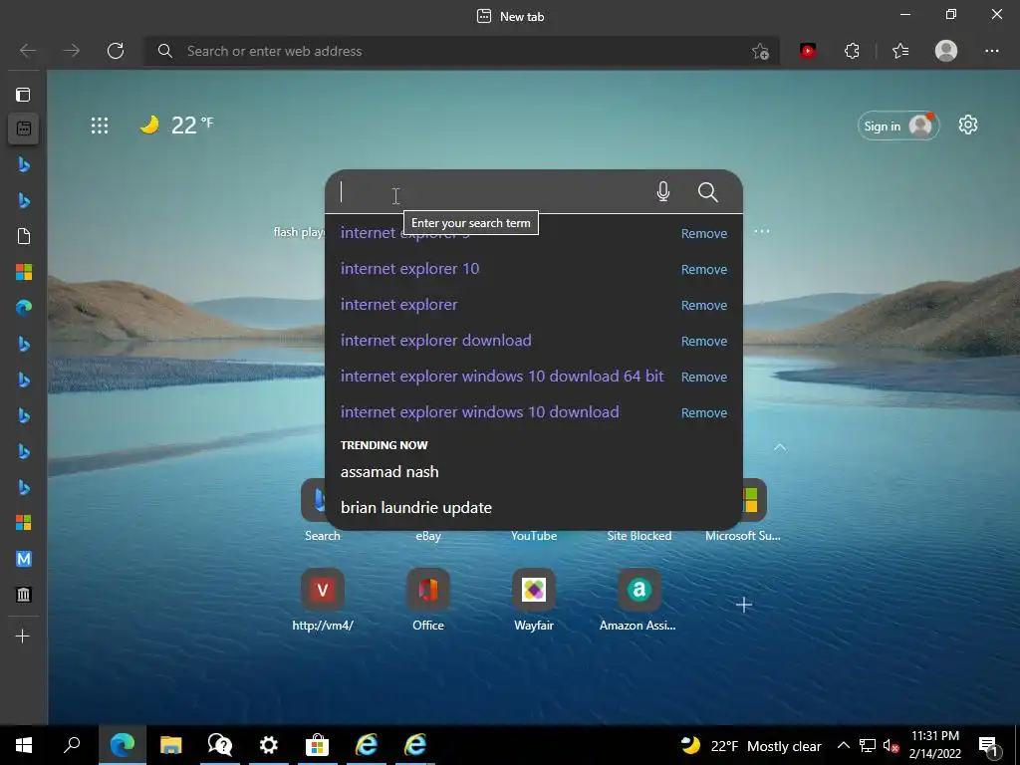
Task: Choose 'internet explorer windows 10 download' suggestion
Action: 479,411
